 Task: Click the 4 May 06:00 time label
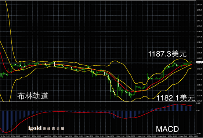coord(152,136)
